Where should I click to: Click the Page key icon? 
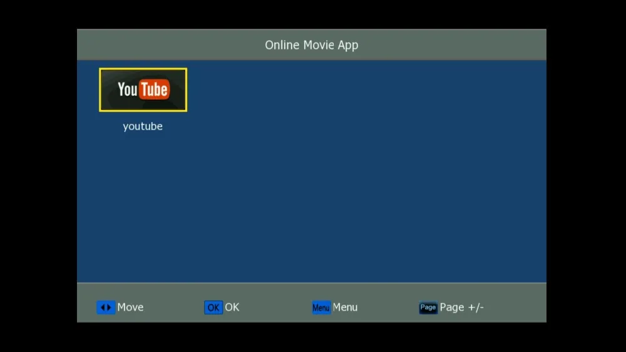point(428,308)
